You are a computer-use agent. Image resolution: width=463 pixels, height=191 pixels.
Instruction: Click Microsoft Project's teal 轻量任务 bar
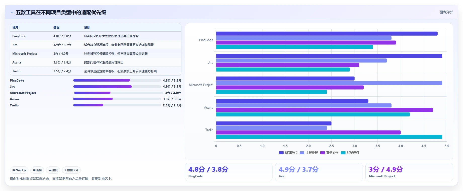pos(272,92)
